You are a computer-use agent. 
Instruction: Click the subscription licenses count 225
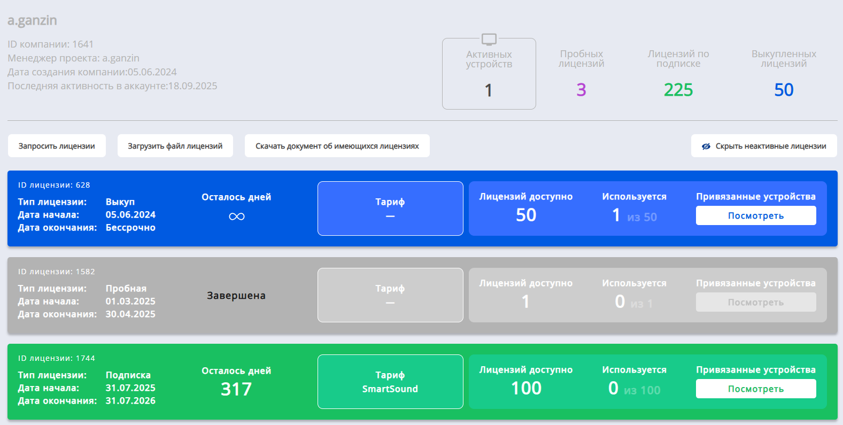pos(678,90)
